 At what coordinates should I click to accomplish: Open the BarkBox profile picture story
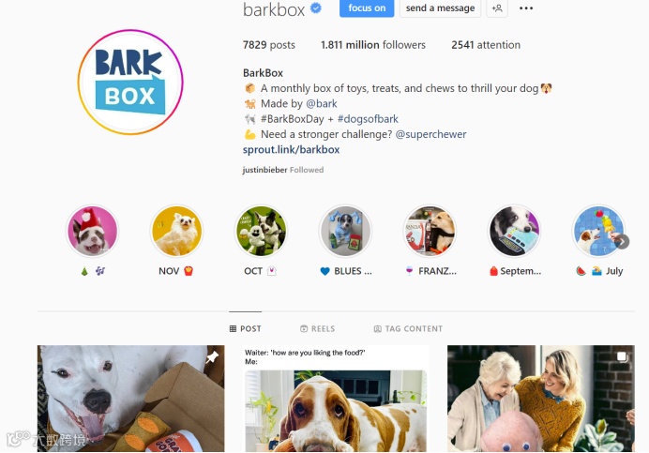point(130,82)
